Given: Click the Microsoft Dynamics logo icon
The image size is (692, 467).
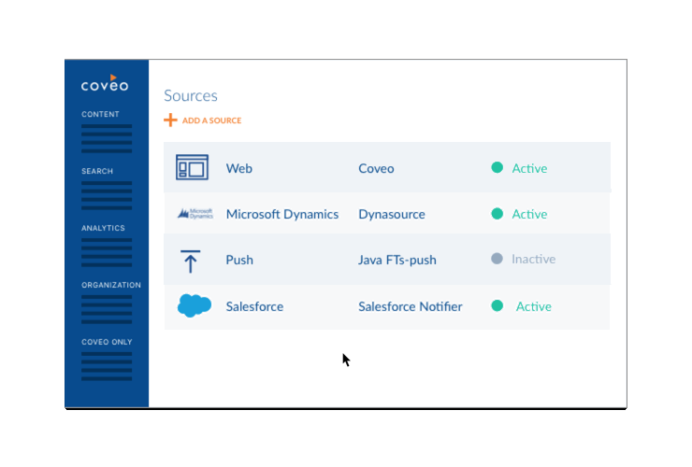Looking at the screenshot, I should coord(195,214).
